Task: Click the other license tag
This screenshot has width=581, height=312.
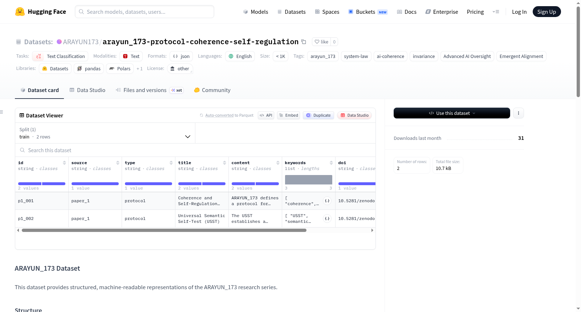Action: click(x=180, y=68)
